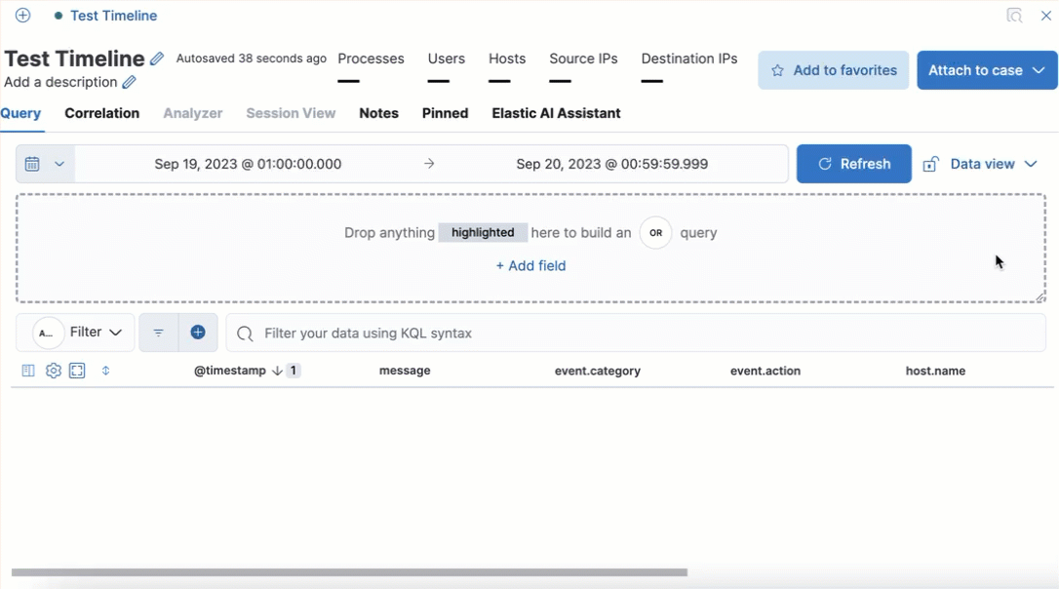This screenshot has width=1059, height=589.
Task: Click the magnifier icon in top right corner
Action: click(1014, 16)
